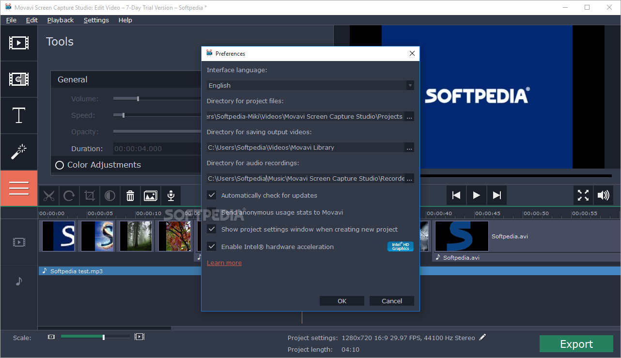Image resolution: width=621 pixels, height=358 pixels.
Task: Skip to next frame button
Action: pos(497,195)
